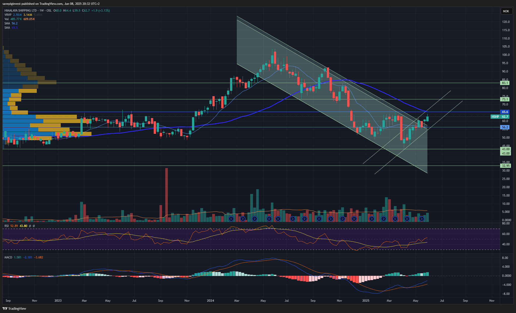Screen dimensions: 516x313
Task: Select the SMA 65.5 indicator legend
Action: pos(11,28)
